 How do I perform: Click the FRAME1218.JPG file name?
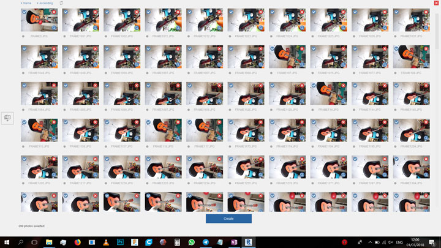point(122,183)
